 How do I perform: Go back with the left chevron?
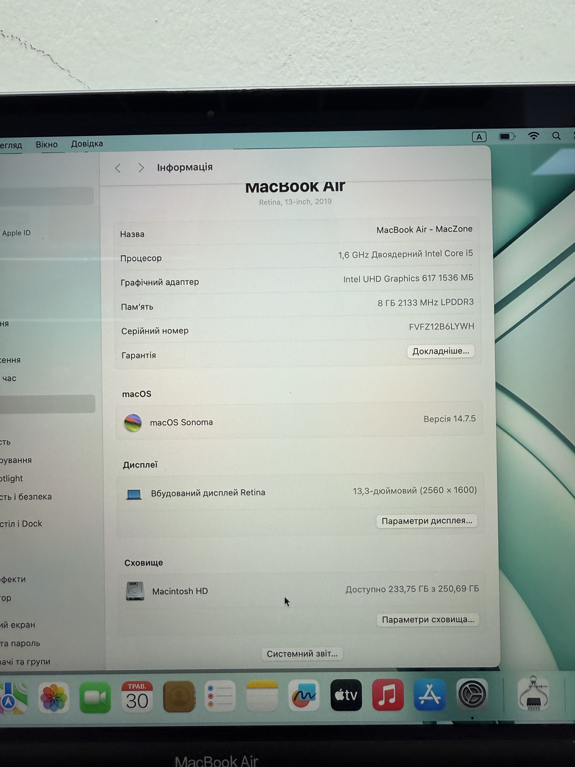[118, 168]
